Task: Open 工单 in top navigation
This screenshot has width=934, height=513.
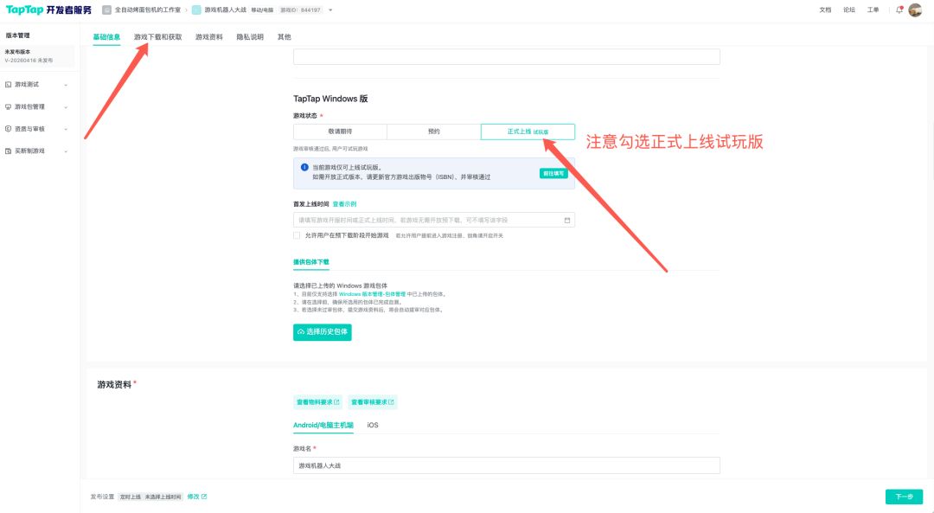Action: pyautogui.click(x=873, y=10)
